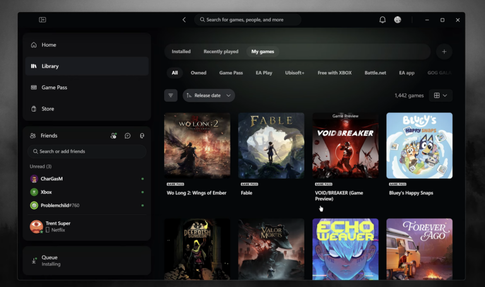Image resolution: width=485 pixels, height=287 pixels.
Task: Click the 1,442 games count
Action: click(x=409, y=96)
